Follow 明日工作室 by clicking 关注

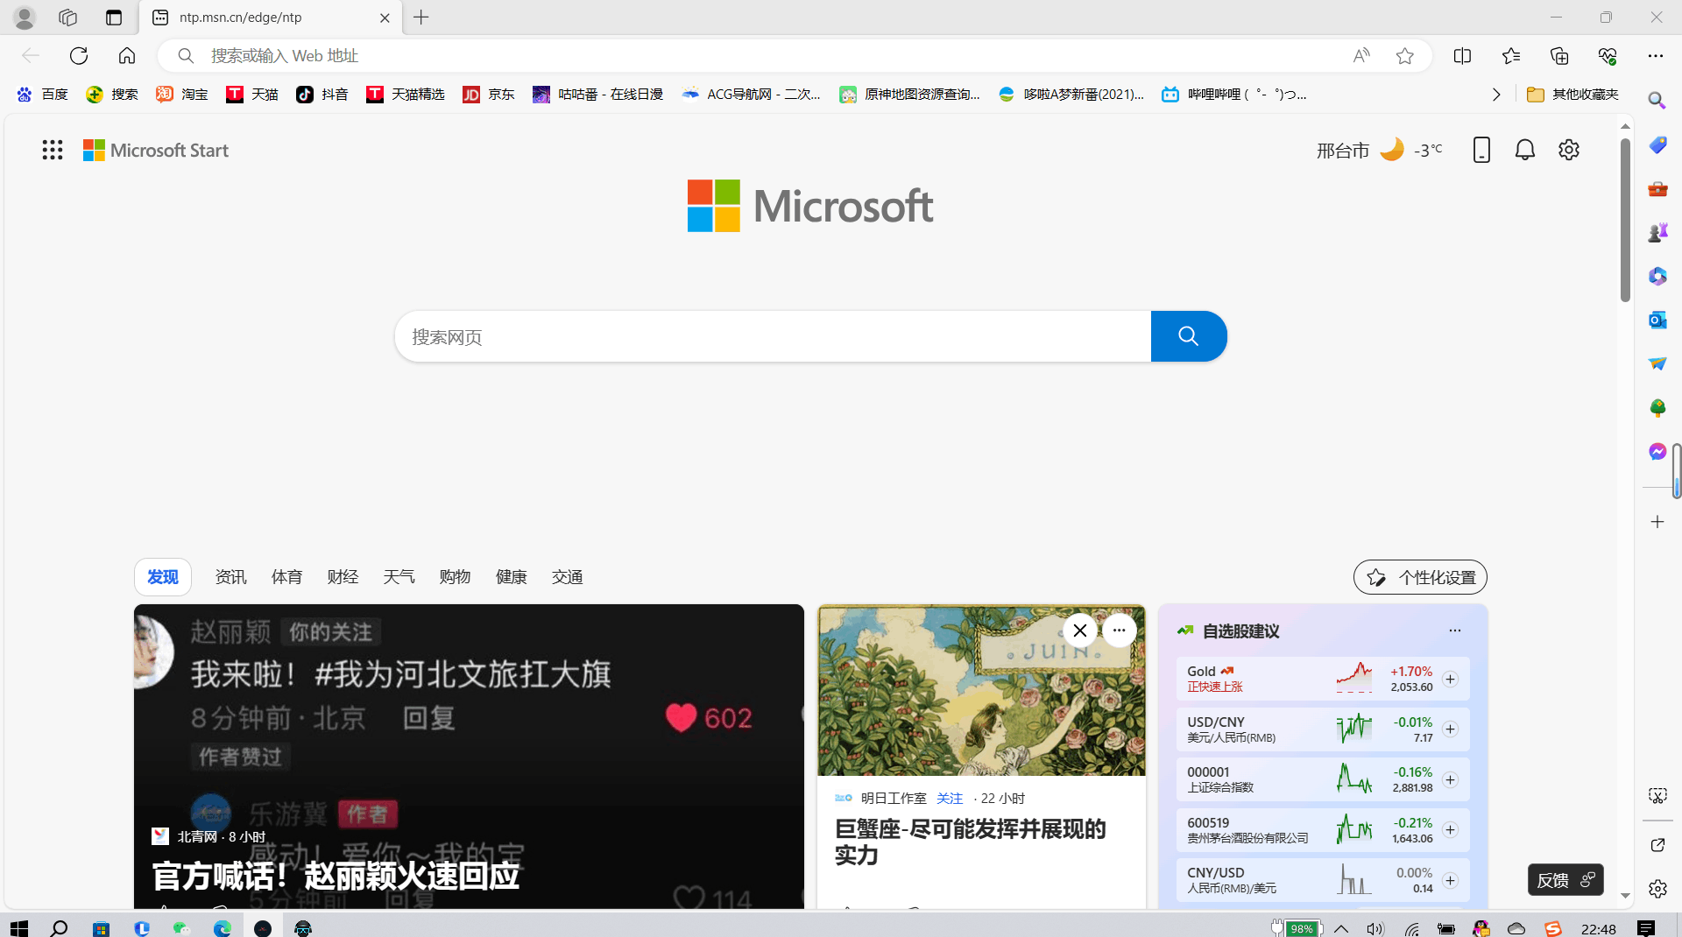[950, 798]
